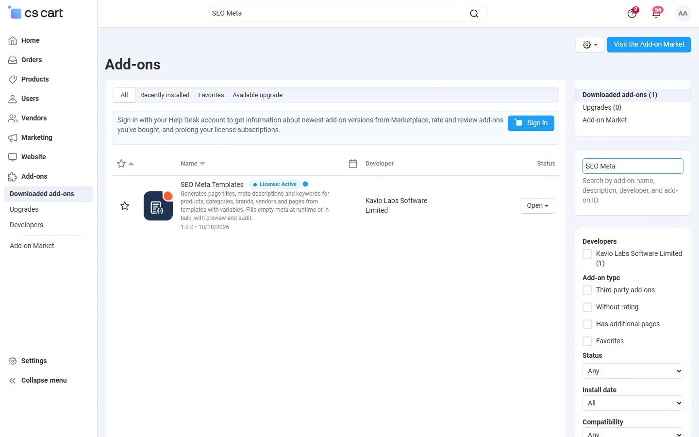The width and height of the screenshot is (699, 437).
Task: Click the calendar icon column header
Action: click(353, 164)
